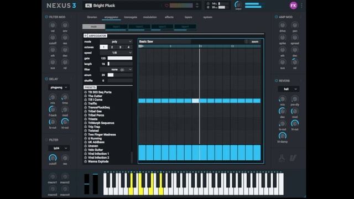Switch to the librarian tab
Image resolution: width=354 pixels, height=199 pixels.
point(92,17)
